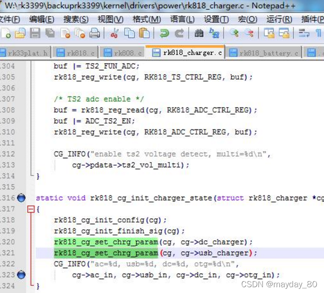The image size is (324, 293).
Task: Click the Zoom Out magnifier icon
Action: point(249,33)
